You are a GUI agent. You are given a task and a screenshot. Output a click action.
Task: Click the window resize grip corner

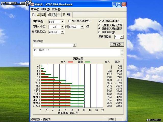click(x=125, y=120)
